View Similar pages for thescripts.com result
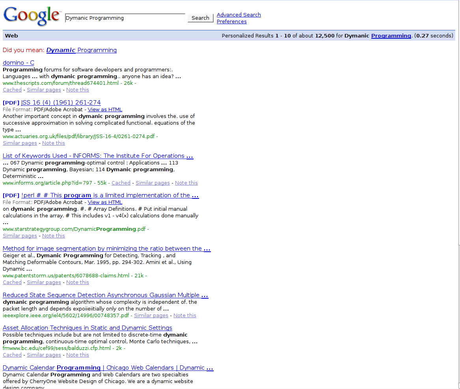This screenshot has height=389, width=460. pos(44,90)
